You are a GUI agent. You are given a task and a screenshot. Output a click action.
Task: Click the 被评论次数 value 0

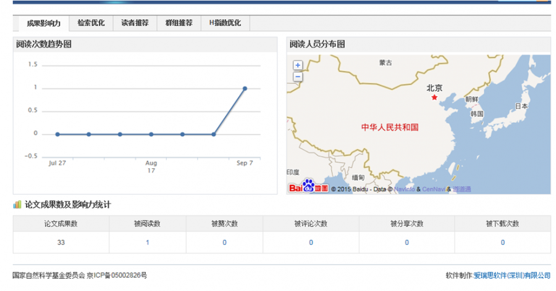(x=311, y=242)
